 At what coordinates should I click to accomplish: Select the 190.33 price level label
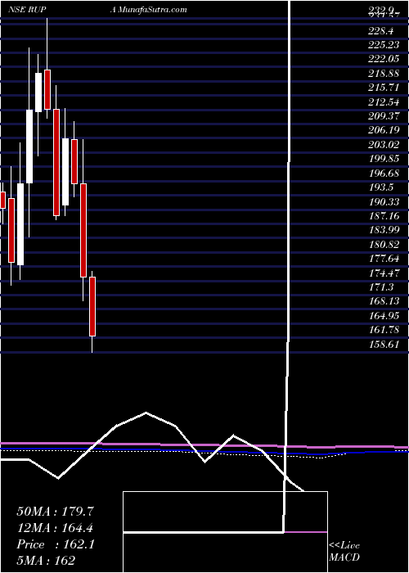384,201
